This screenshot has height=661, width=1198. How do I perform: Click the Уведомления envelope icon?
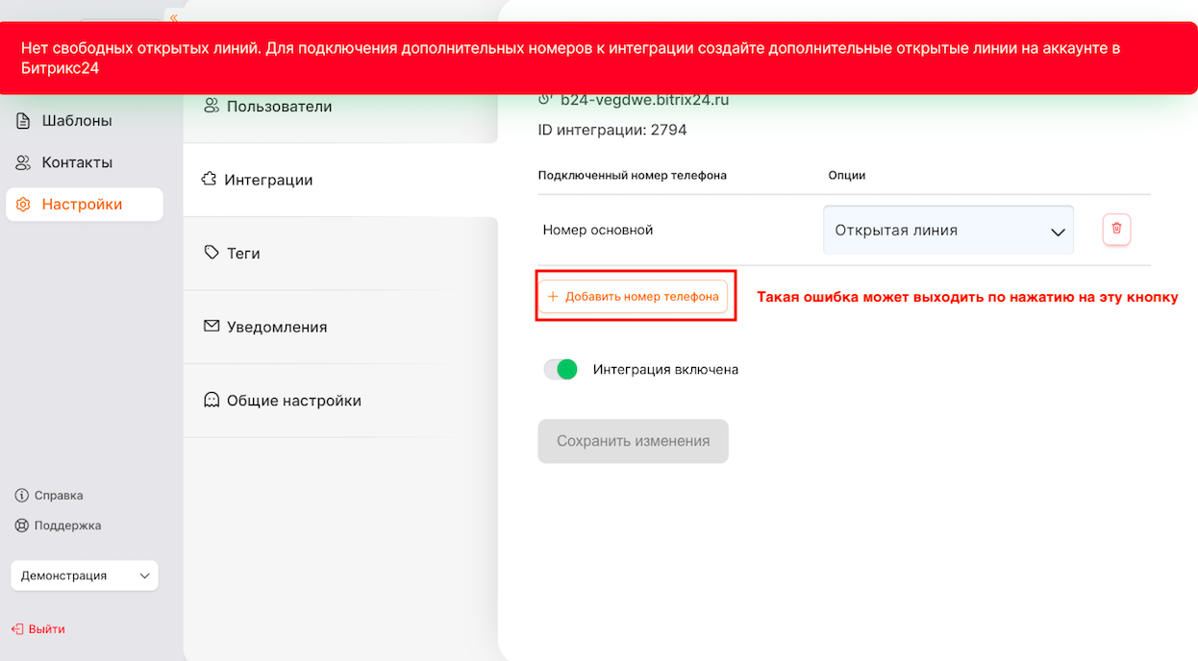(212, 327)
